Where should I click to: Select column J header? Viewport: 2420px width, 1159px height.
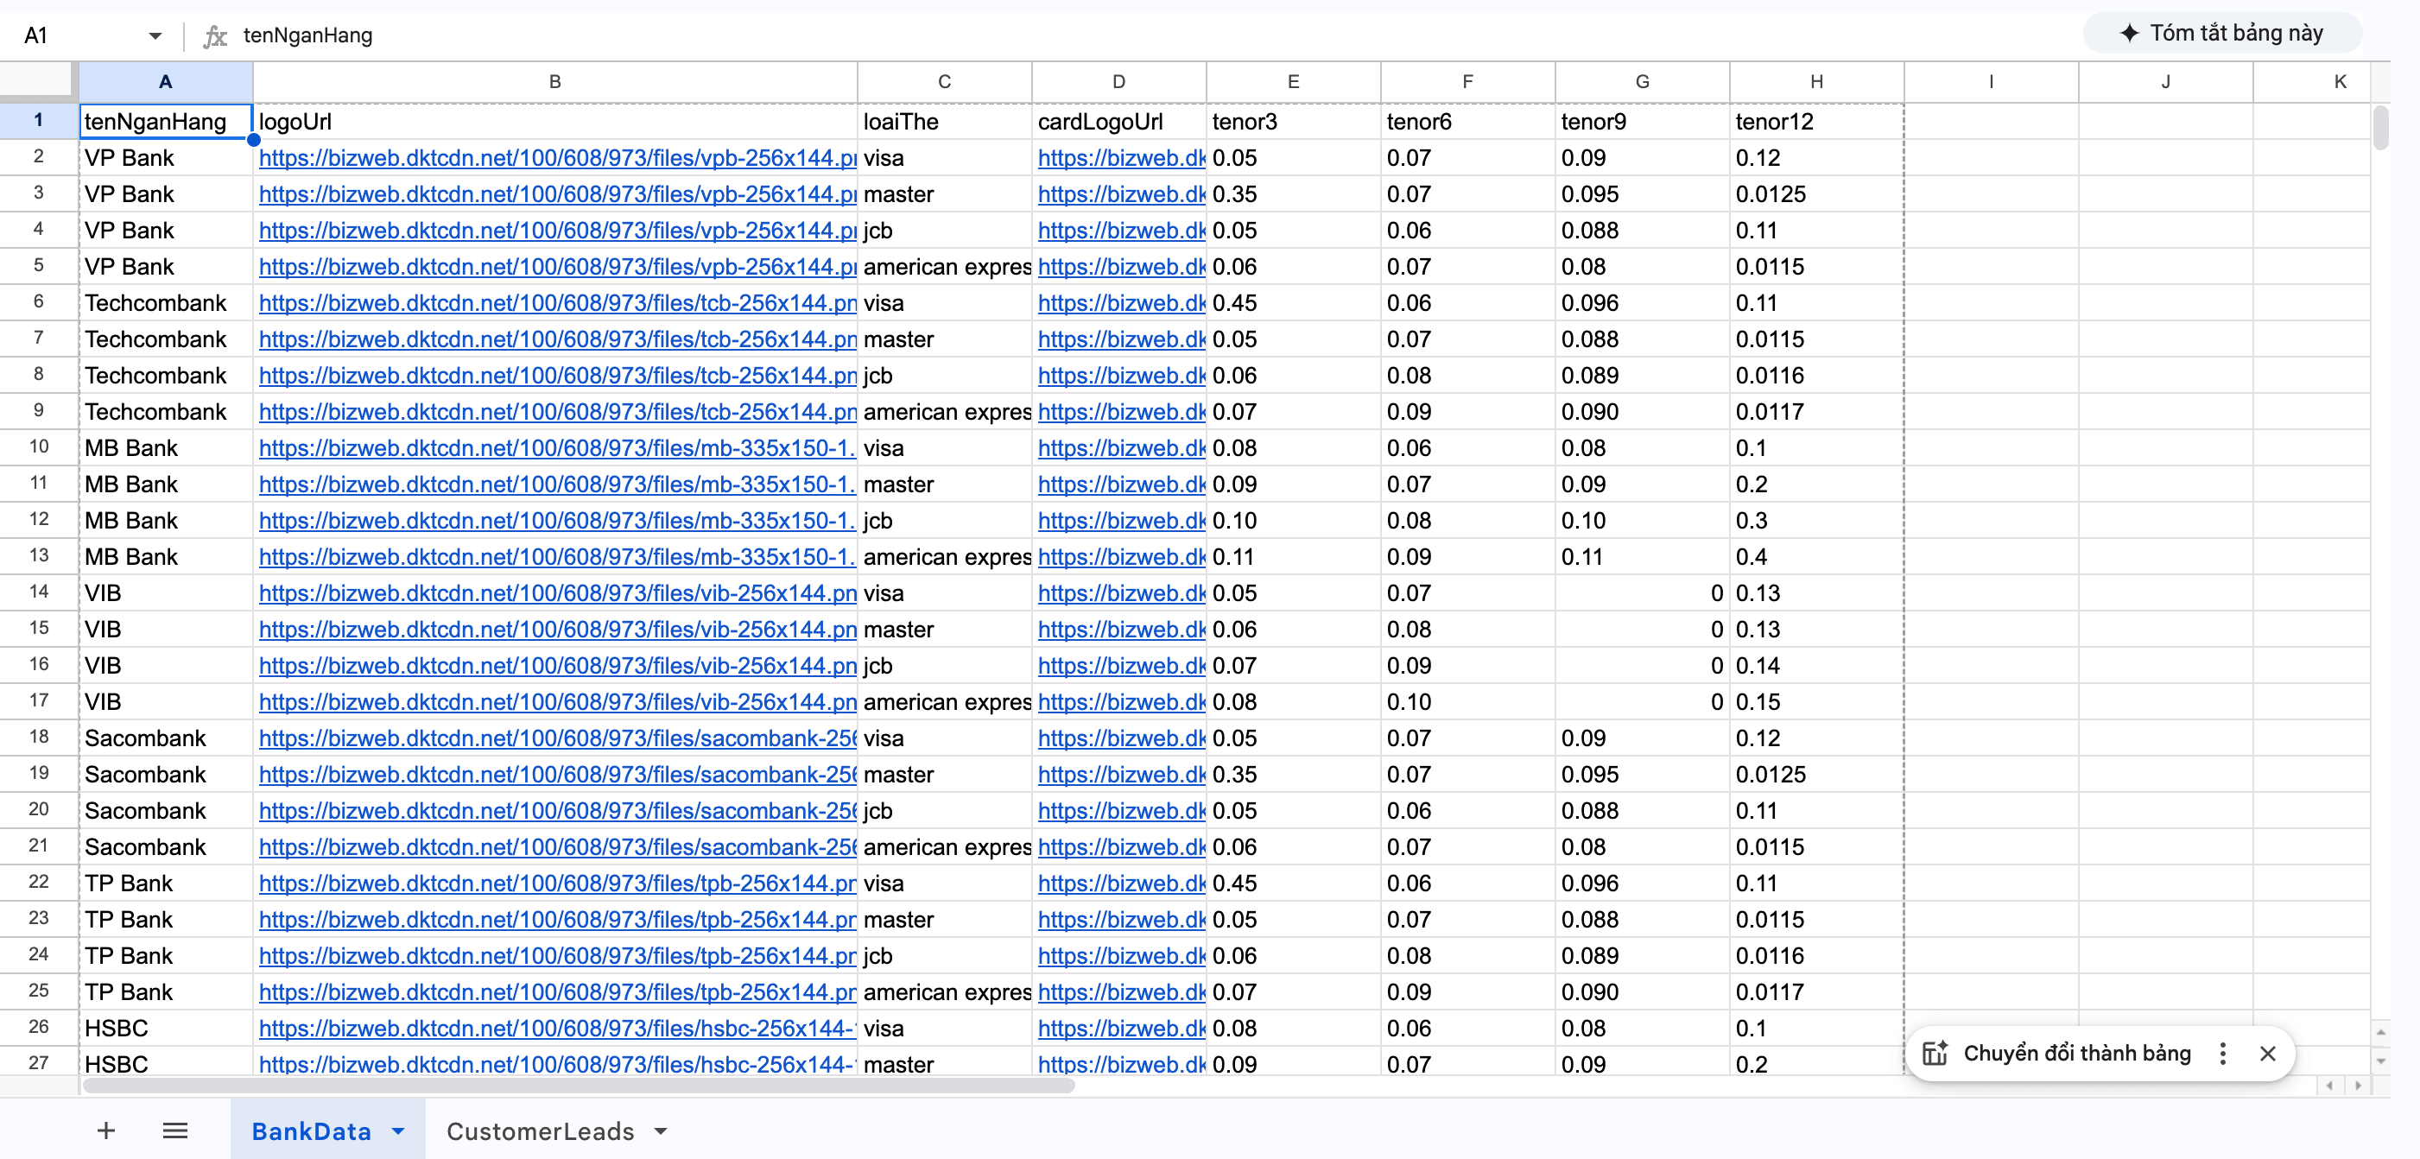click(x=2165, y=82)
